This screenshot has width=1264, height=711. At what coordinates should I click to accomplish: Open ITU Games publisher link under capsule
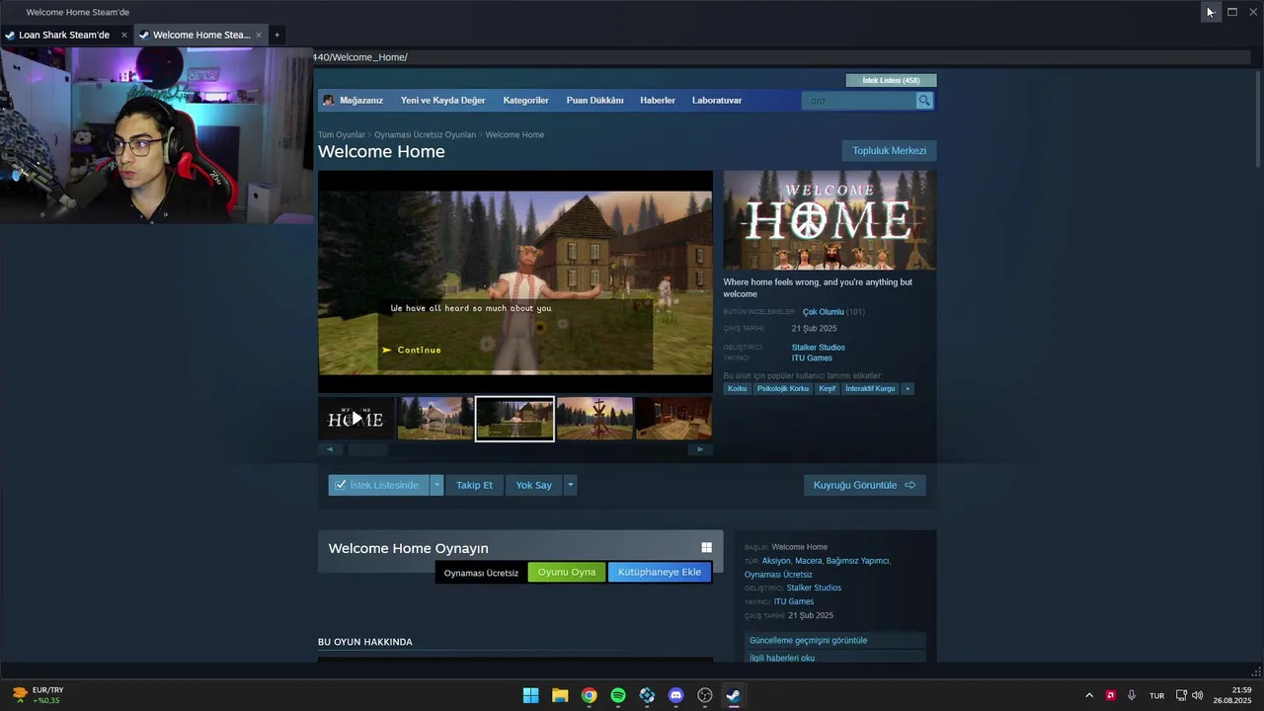812,358
